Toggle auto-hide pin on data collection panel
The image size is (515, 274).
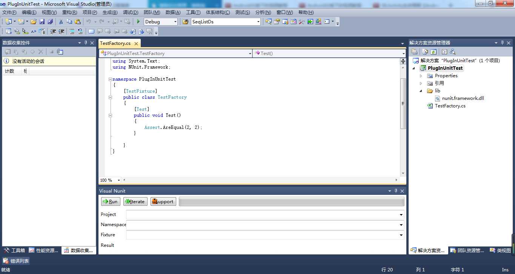tap(86, 43)
